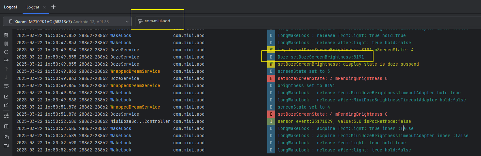481x156 pixels.
Task: Click E level badge on 'setDozeScreenState: 3' row
Action: pyautogui.click(x=271, y=78)
